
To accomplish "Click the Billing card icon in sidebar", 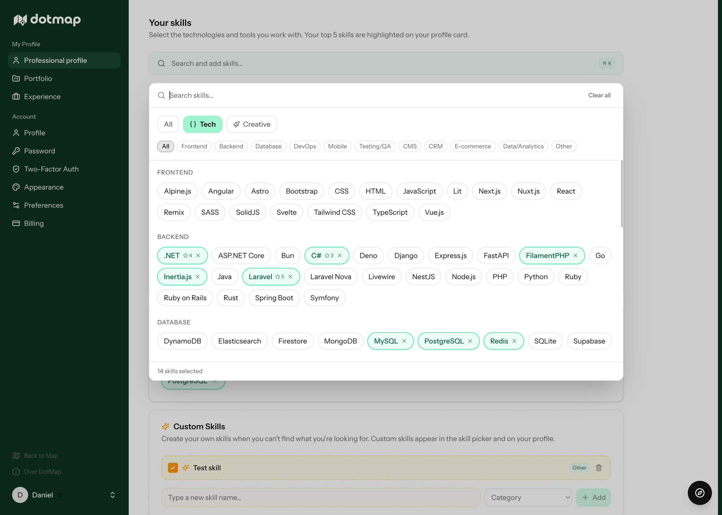I will tap(16, 223).
